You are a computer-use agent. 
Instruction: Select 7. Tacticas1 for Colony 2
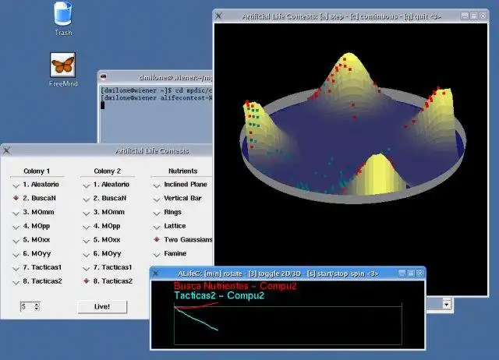click(108, 268)
